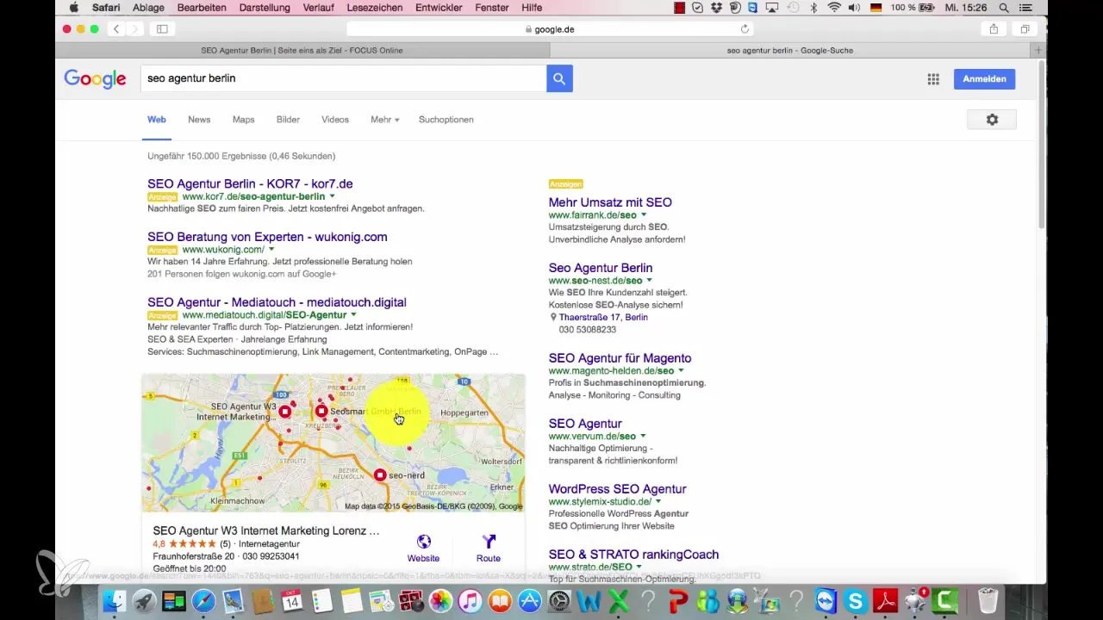Open the Google apps grid

pyautogui.click(x=933, y=79)
